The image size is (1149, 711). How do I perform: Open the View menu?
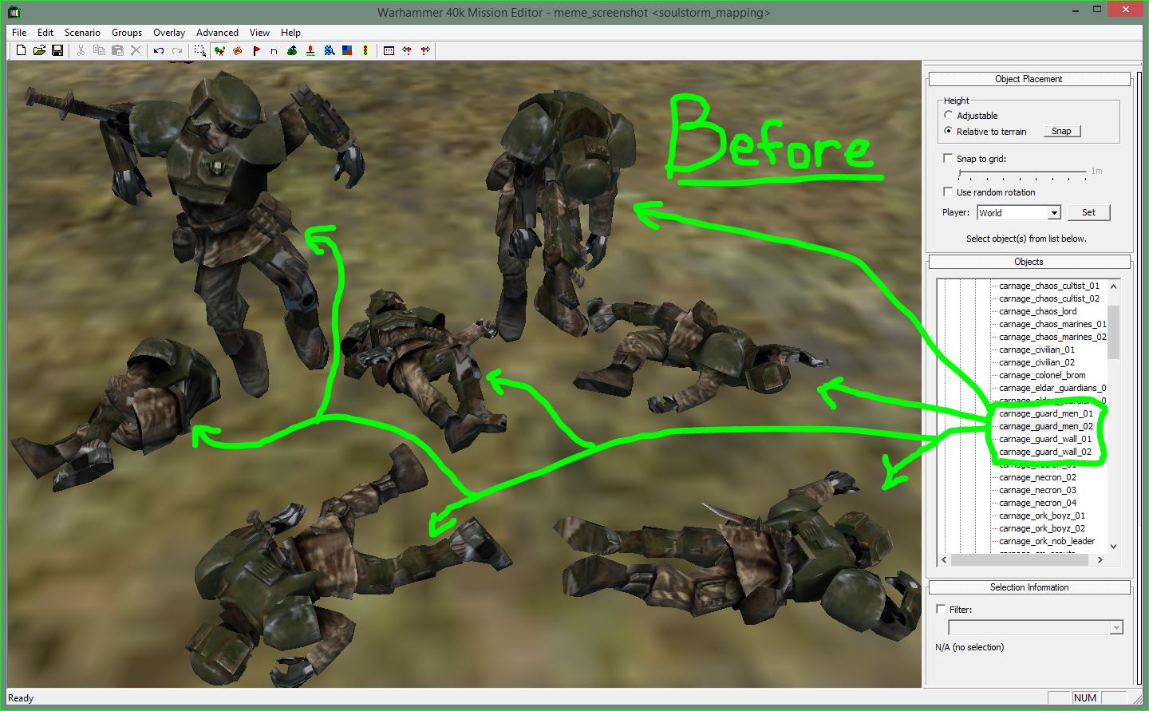pyautogui.click(x=259, y=33)
